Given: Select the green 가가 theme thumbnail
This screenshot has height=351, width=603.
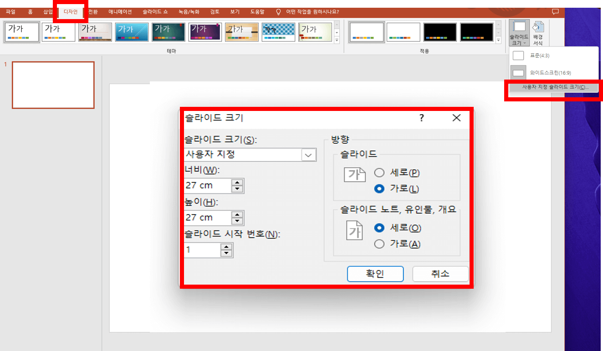Looking at the screenshot, I should (168, 32).
